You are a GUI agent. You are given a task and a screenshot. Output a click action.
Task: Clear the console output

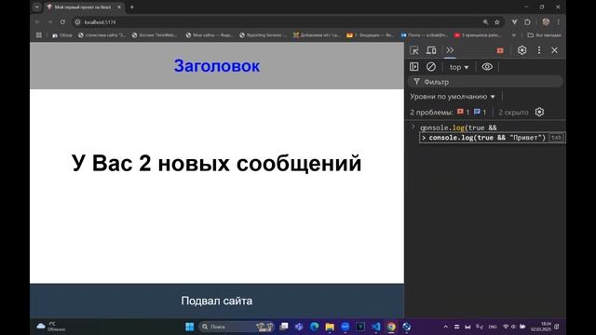tap(430, 67)
